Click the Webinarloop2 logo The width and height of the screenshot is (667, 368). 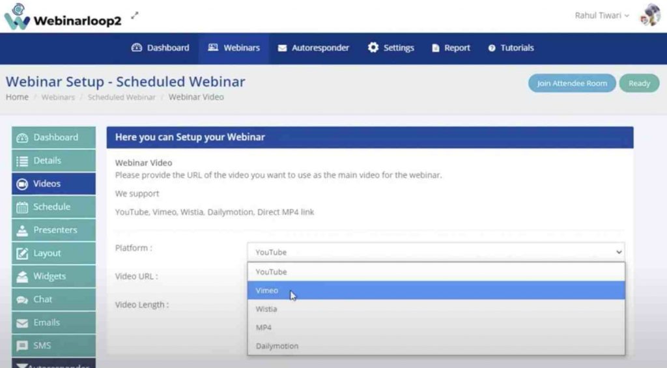pyautogui.click(x=63, y=17)
